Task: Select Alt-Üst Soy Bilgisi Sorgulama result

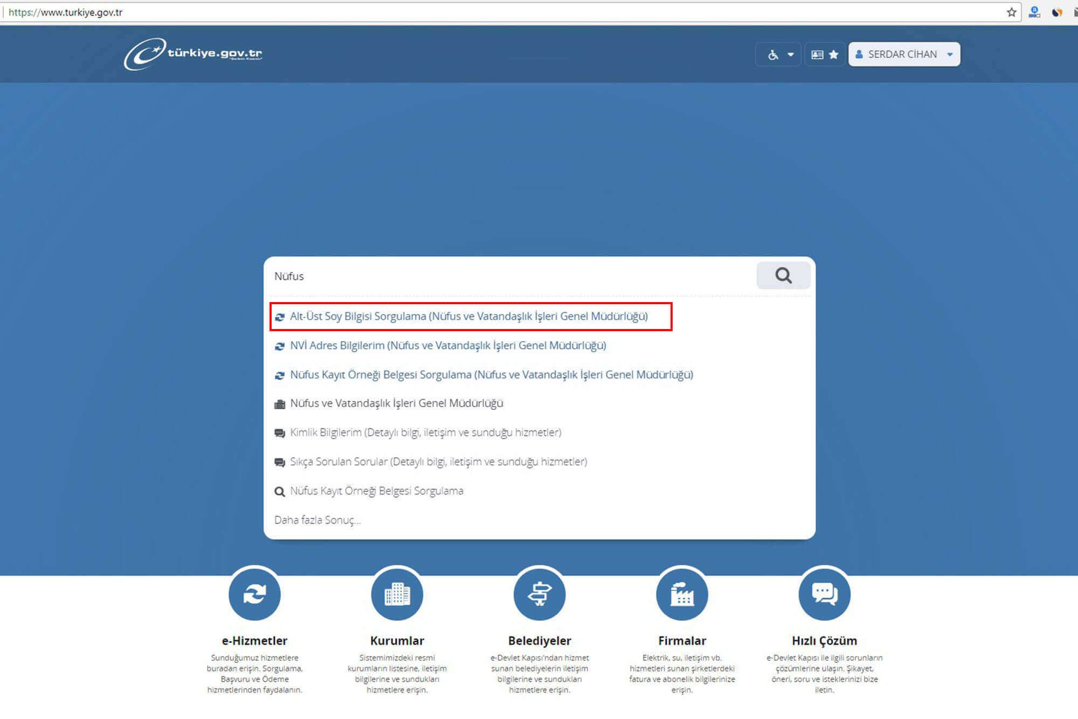Action: coord(469,317)
